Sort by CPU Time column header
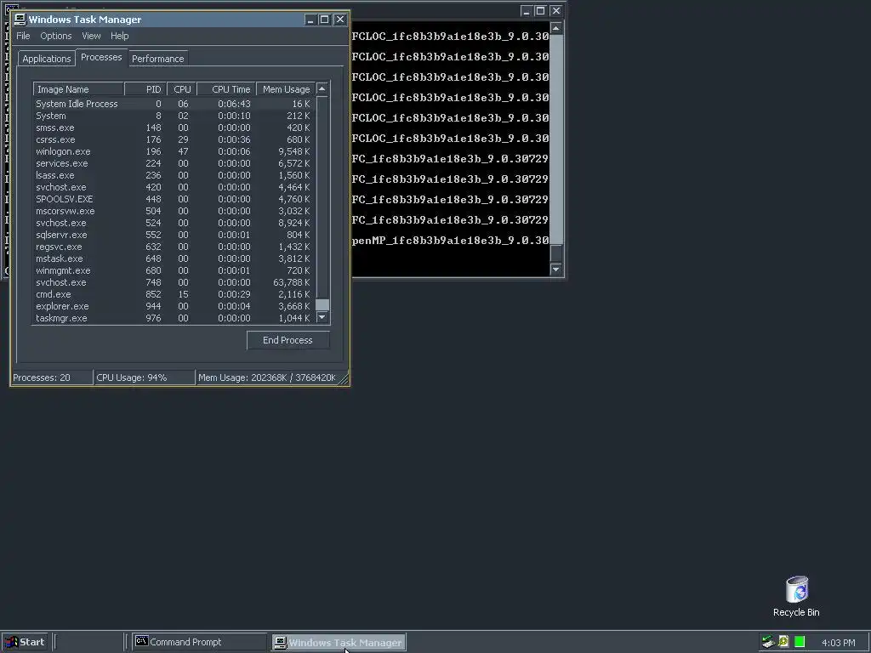 click(x=226, y=89)
